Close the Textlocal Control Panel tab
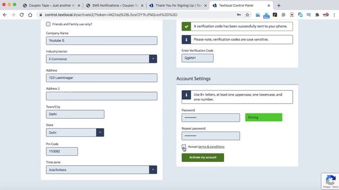Viewport: 339px width, 190px height. point(269,6)
